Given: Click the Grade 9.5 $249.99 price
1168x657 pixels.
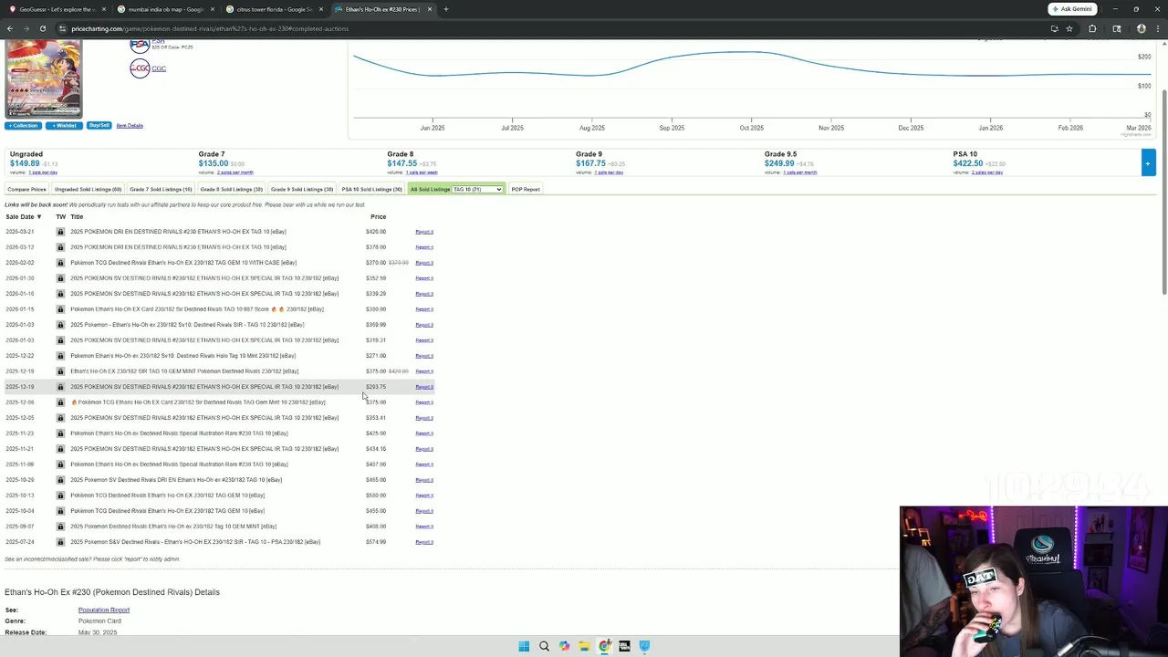Looking at the screenshot, I should [x=780, y=163].
